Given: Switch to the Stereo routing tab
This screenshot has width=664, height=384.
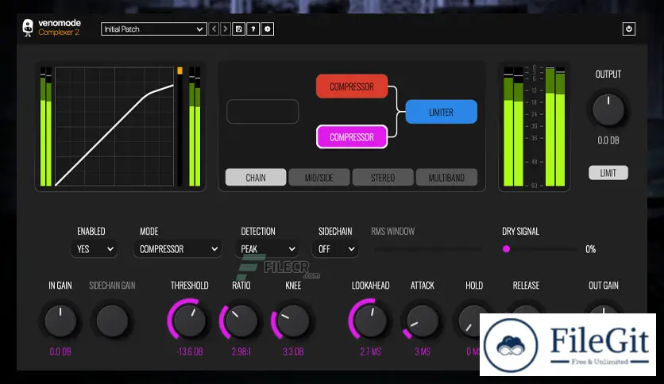Looking at the screenshot, I should [383, 178].
